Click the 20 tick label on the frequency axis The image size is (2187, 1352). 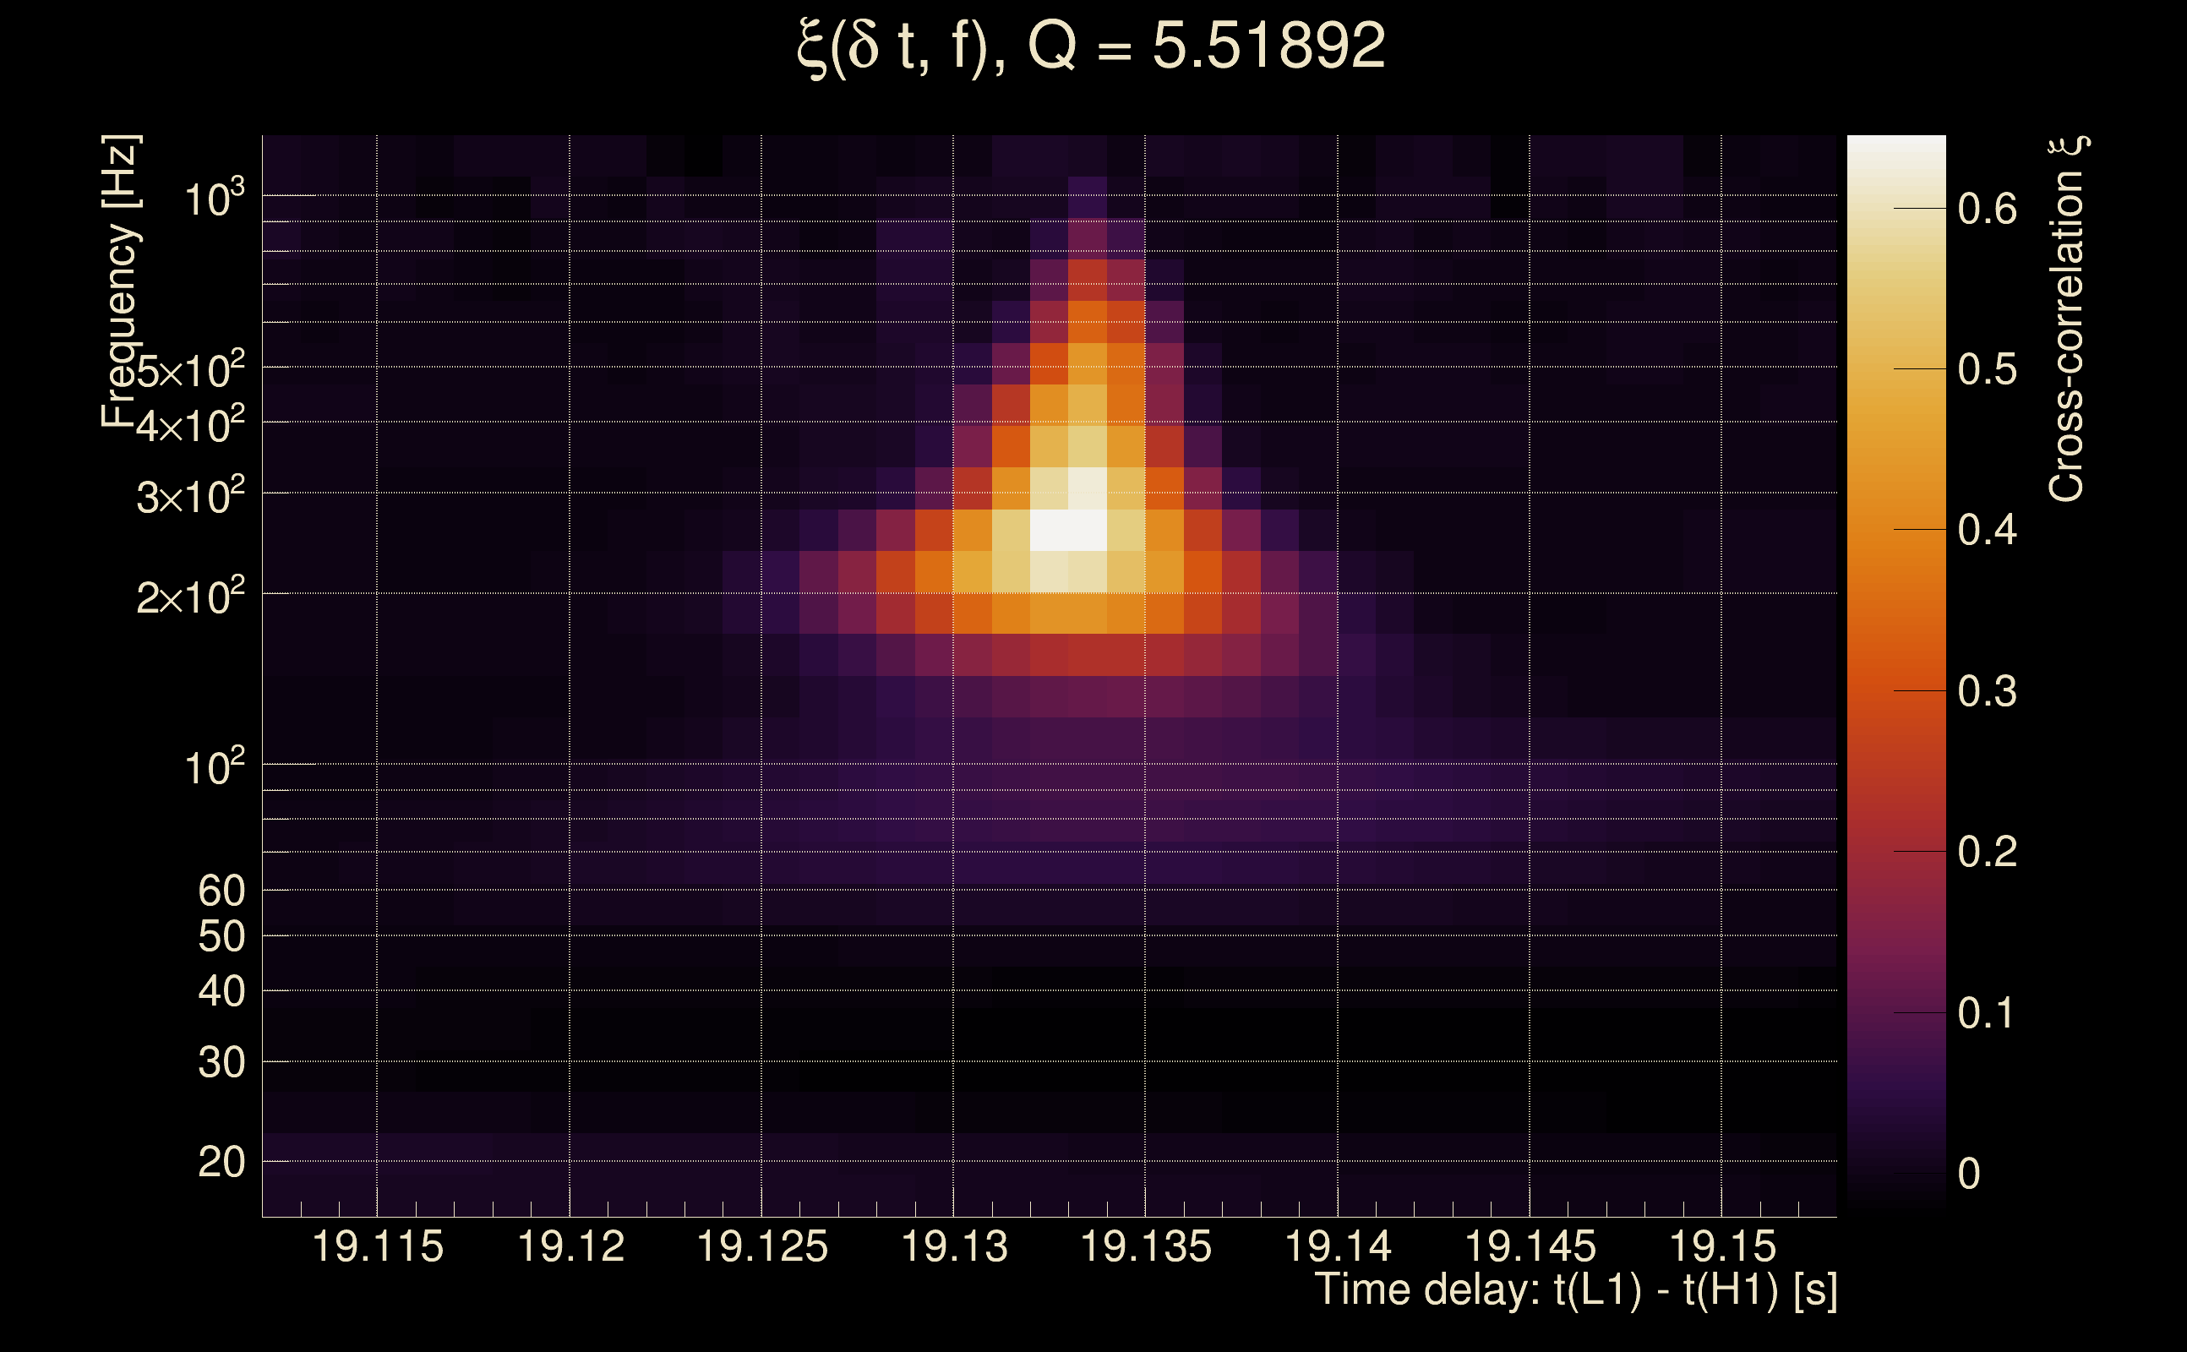[x=221, y=1163]
